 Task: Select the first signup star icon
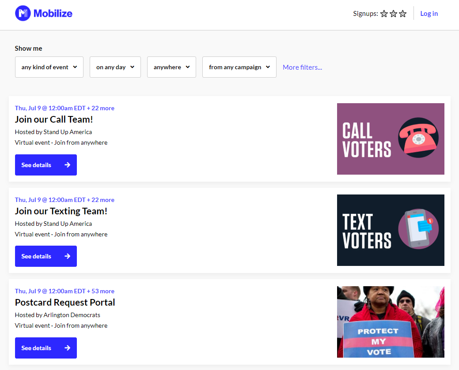[x=384, y=14]
